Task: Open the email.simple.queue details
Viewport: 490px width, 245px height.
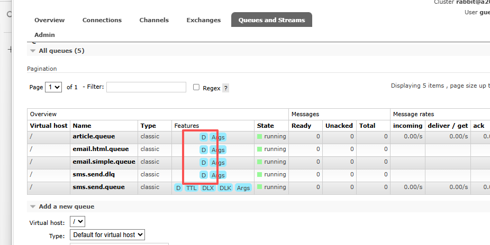Action: point(104,162)
